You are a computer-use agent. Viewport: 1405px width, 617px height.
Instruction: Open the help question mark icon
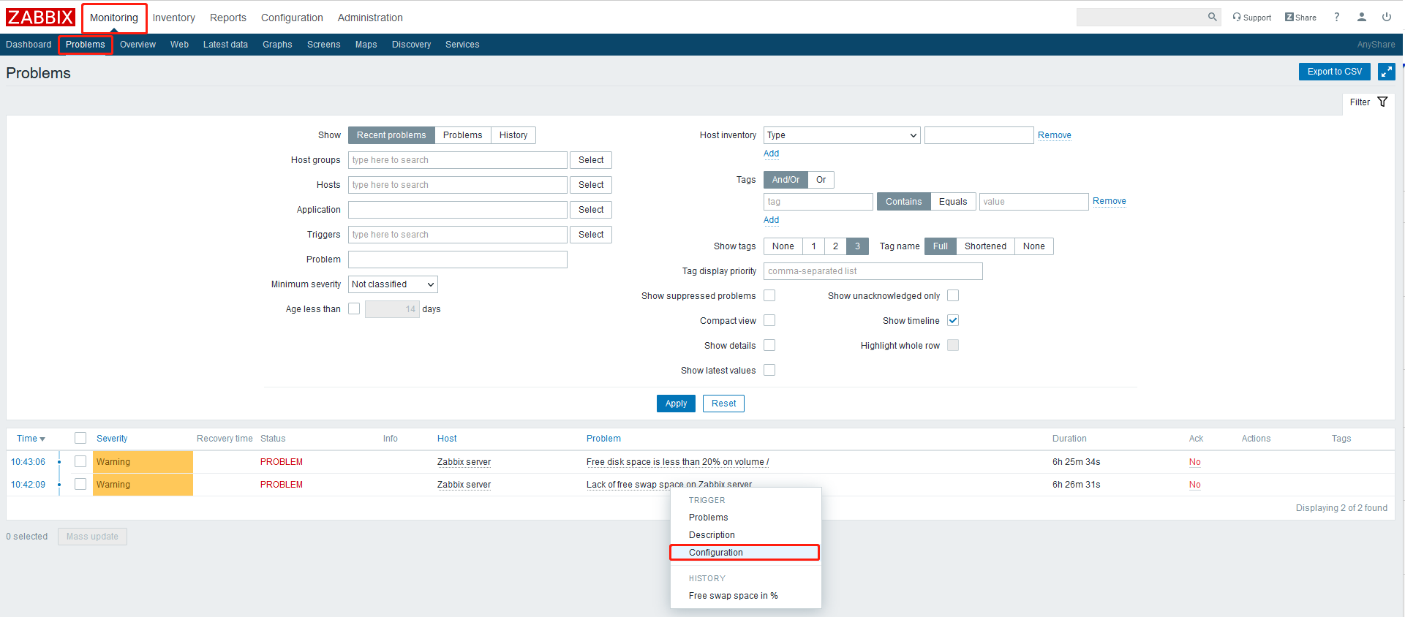[1336, 17]
